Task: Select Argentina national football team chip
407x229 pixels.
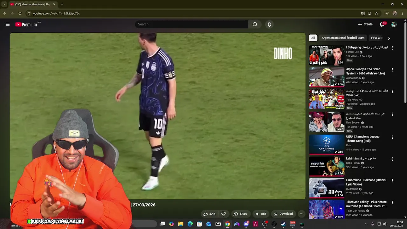Action: [x=343, y=38]
